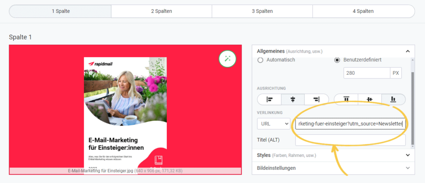Screen dimensions: 425x183
Task: Switch to 2 Spalten layout
Action: tap(161, 11)
